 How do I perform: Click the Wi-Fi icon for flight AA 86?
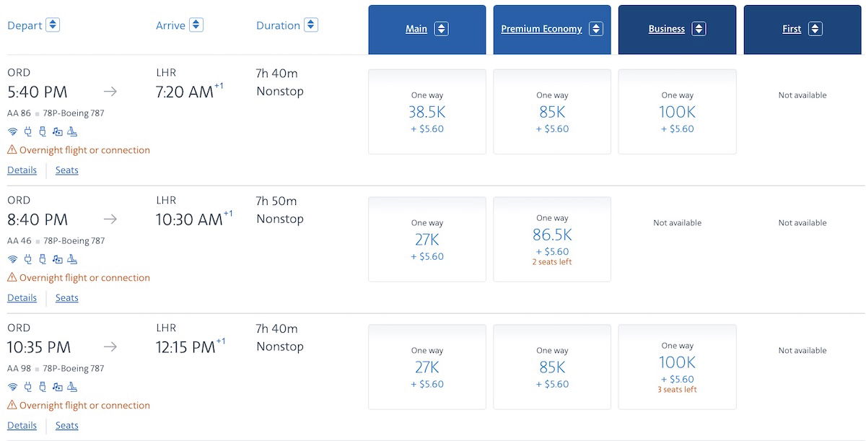click(x=12, y=131)
